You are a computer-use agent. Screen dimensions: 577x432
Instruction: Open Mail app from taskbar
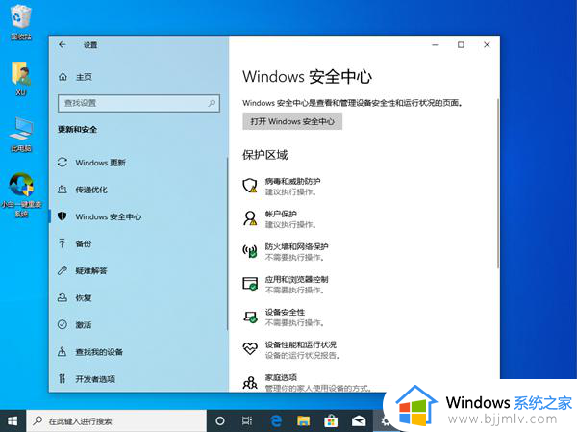click(359, 421)
